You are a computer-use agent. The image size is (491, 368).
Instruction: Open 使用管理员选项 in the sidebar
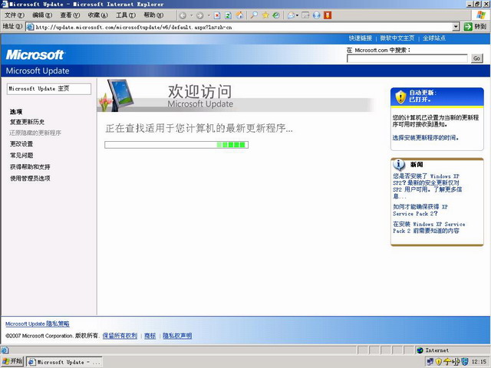(30, 179)
